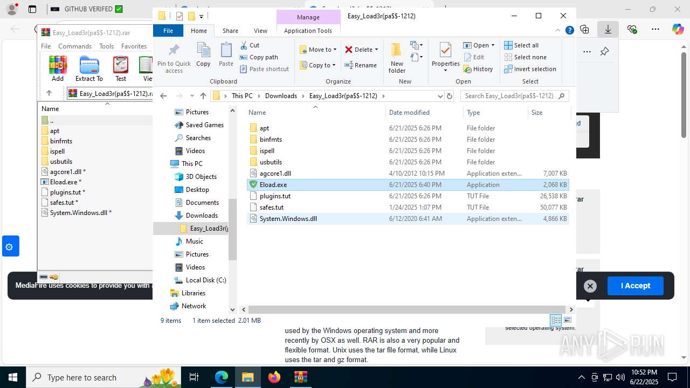Click Select none in ribbon
The image size is (690, 388).
pyautogui.click(x=525, y=57)
